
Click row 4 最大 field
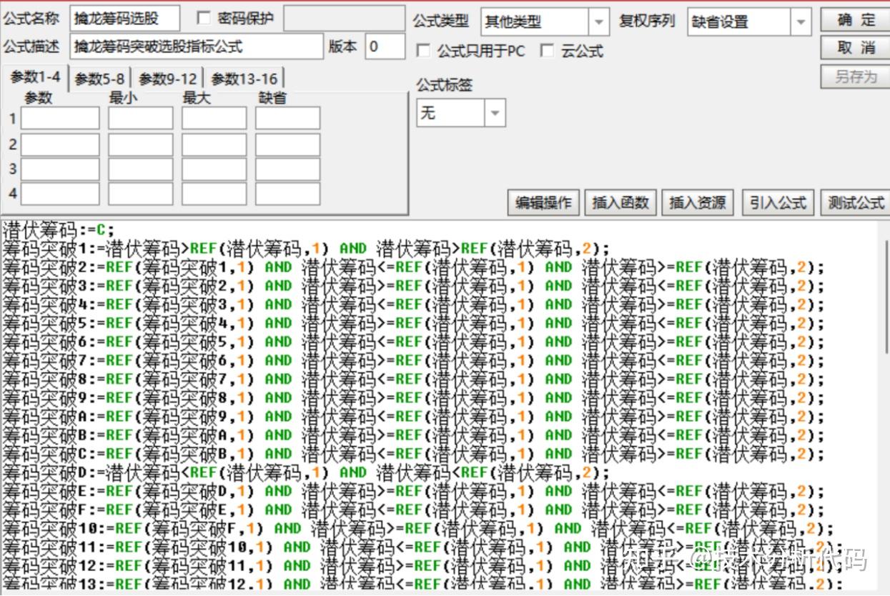point(214,194)
